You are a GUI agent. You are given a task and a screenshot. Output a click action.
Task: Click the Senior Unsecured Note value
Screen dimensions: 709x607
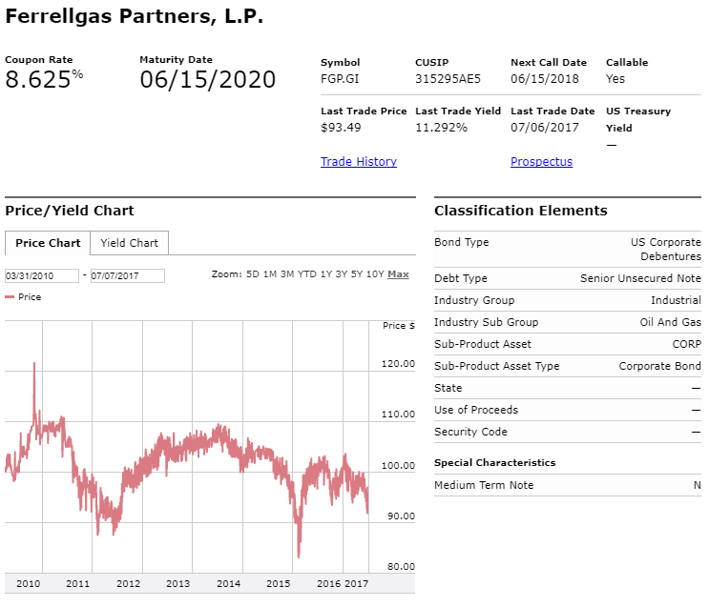(640, 278)
